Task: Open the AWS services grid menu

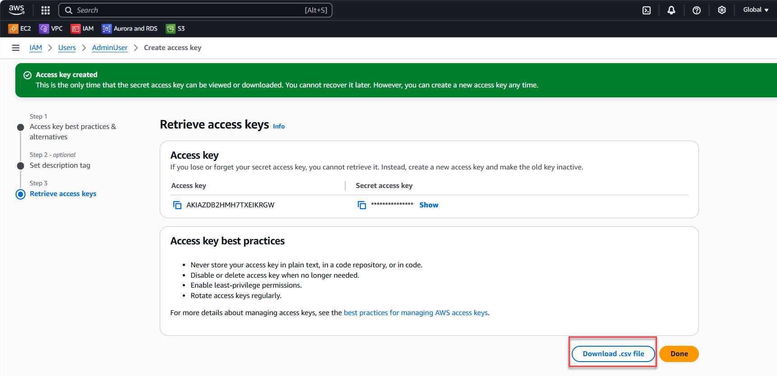Action: 46,10
